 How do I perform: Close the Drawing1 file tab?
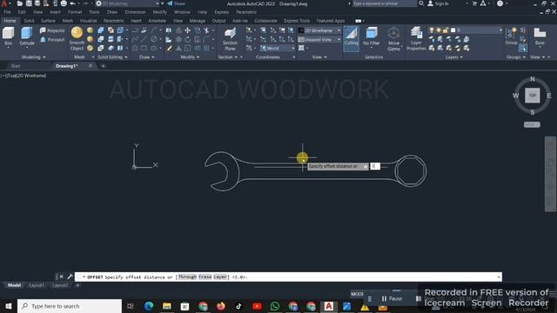[91, 66]
